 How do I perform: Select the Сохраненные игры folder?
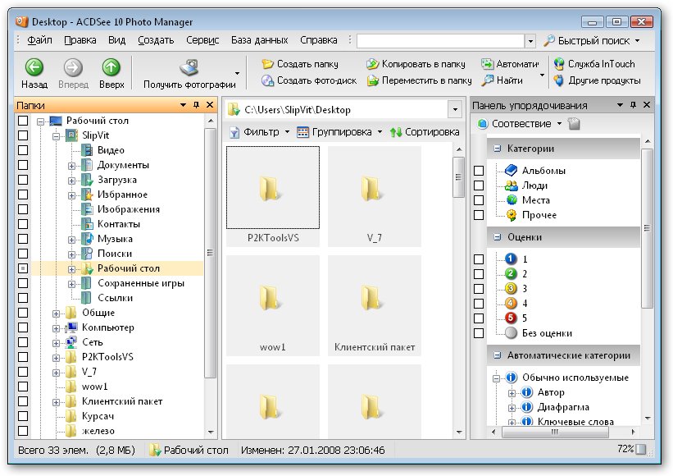[x=141, y=283]
